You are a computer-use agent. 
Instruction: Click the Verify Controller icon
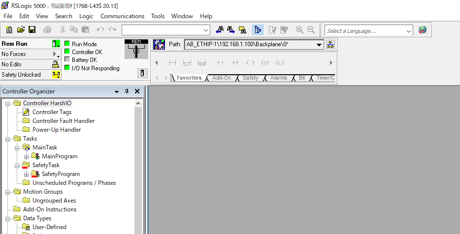[284, 29]
